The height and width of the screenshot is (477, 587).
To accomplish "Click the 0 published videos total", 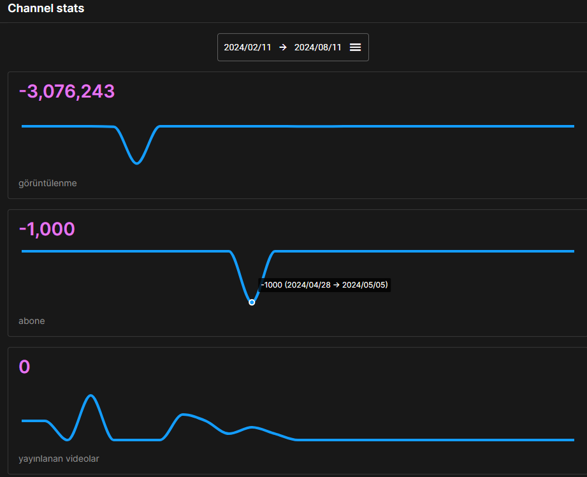I will (x=24, y=367).
